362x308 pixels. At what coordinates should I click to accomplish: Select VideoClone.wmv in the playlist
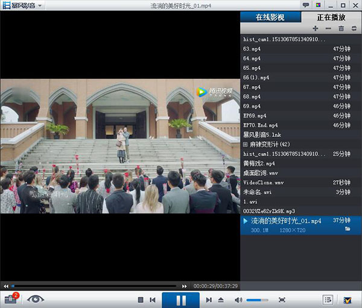pos(300,183)
